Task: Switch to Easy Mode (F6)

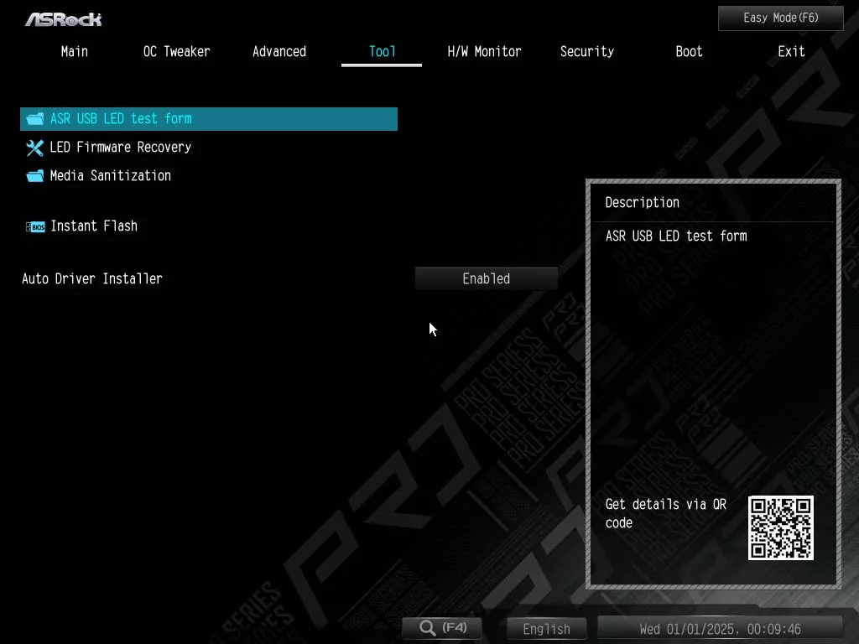Action: point(780,18)
